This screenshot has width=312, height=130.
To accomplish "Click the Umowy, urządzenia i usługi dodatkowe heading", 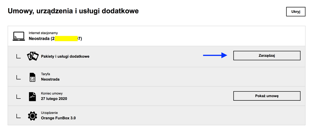I will point(73,11).
